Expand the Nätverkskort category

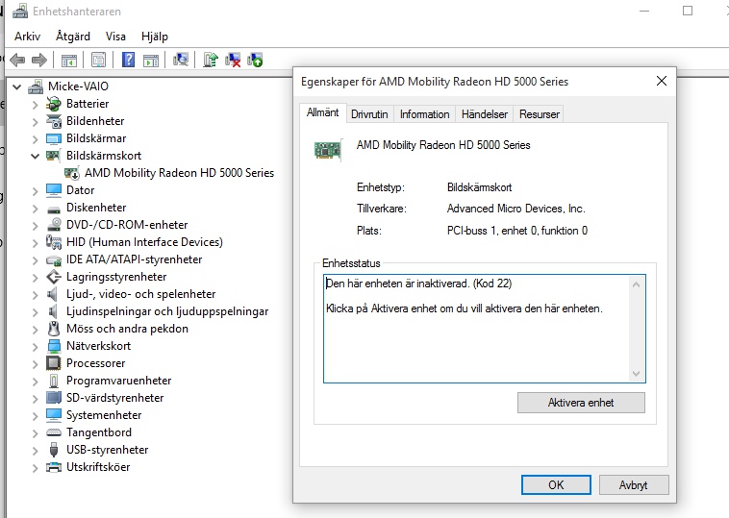35,346
